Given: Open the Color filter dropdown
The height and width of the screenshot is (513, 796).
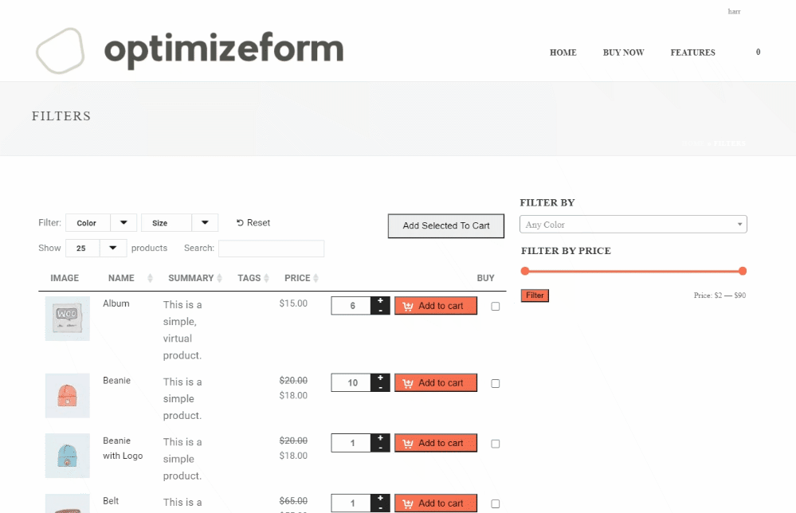Looking at the screenshot, I should pos(101,223).
